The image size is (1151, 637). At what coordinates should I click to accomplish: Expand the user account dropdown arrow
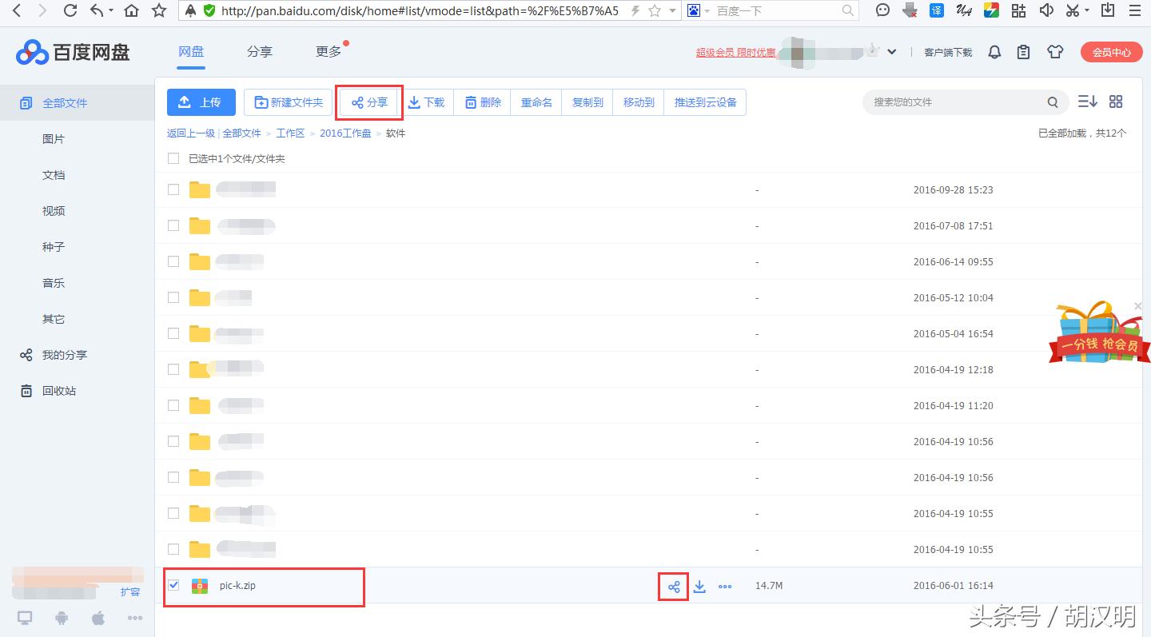coord(892,52)
